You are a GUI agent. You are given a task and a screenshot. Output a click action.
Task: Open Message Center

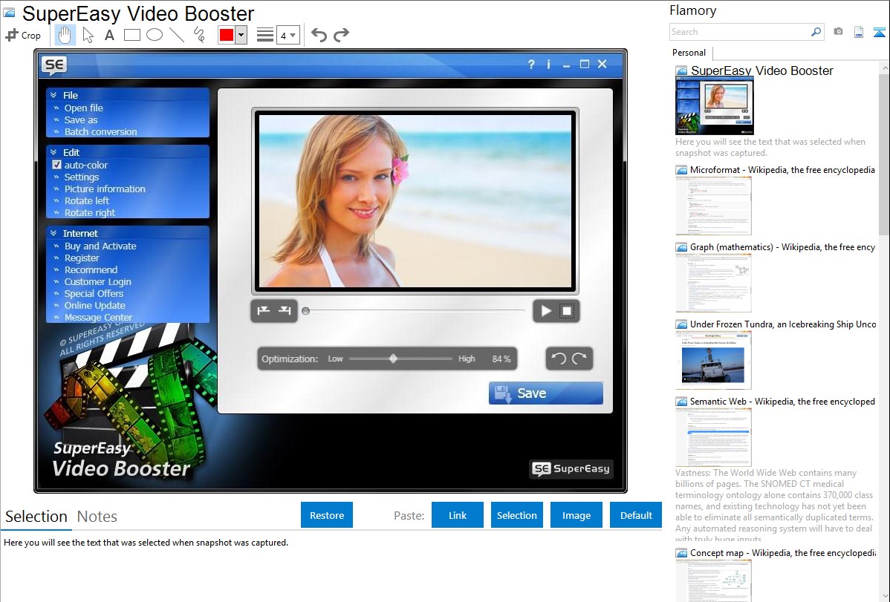click(98, 318)
